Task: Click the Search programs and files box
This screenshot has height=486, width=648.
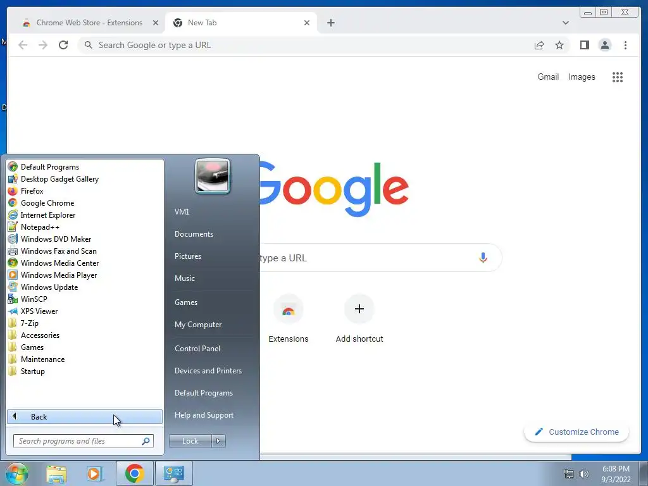Action: coord(83,441)
